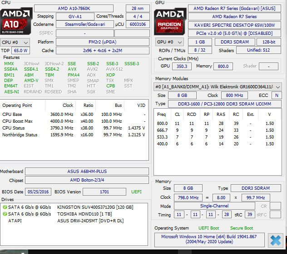Click the ROPs/TMUs 8 / 32 field

pyautogui.click(x=200, y=50)
